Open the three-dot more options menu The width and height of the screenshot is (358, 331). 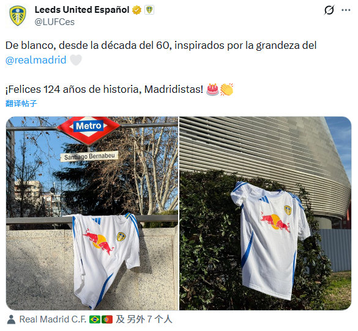pos(346,10)
